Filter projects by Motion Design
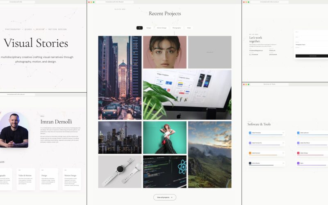Viewport: 328px width, 205px height. click(162, 28)
